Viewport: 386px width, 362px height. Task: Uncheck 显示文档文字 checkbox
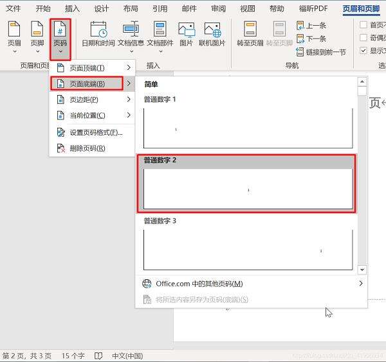(x=364, y=51)
